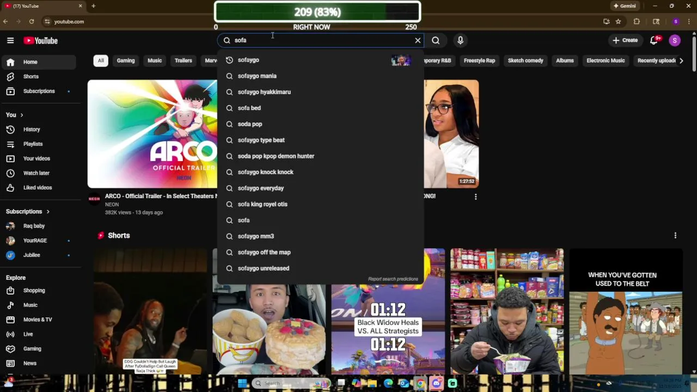Choose suggestion 'sofaygo unreleased'
The width and height of the screenshot is (697, 392).
coord(320,268)
